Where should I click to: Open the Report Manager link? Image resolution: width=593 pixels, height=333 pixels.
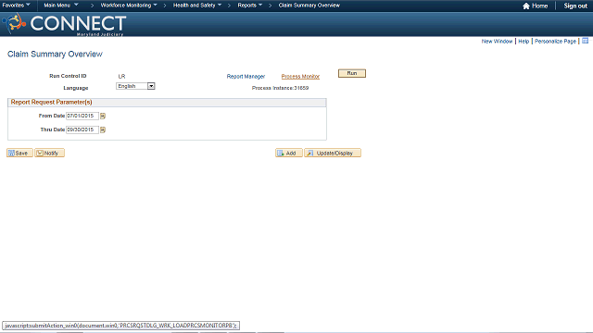[x=246, y=76]
